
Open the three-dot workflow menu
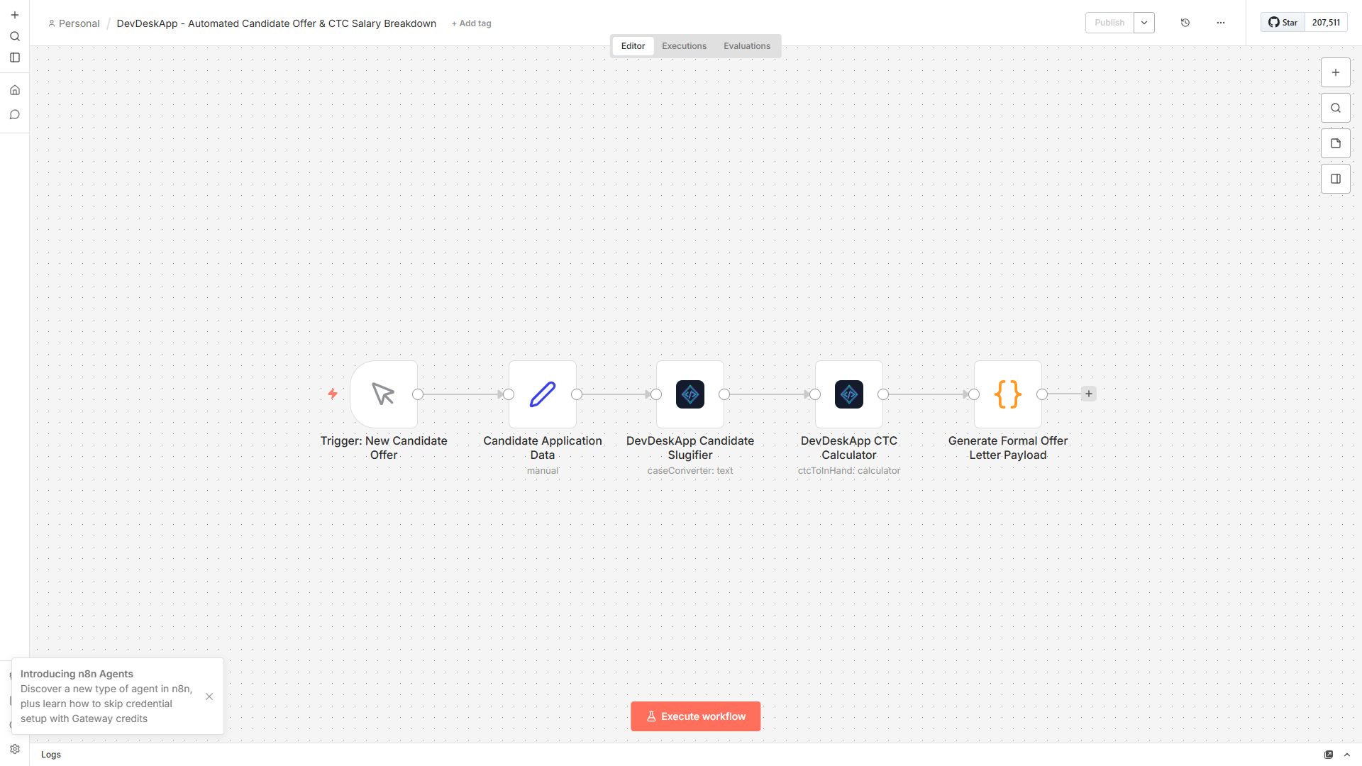pyautogui.click(x=1220, y=23)
